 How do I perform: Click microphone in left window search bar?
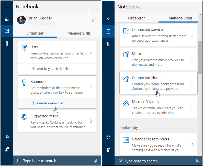(x=96, y=161)
